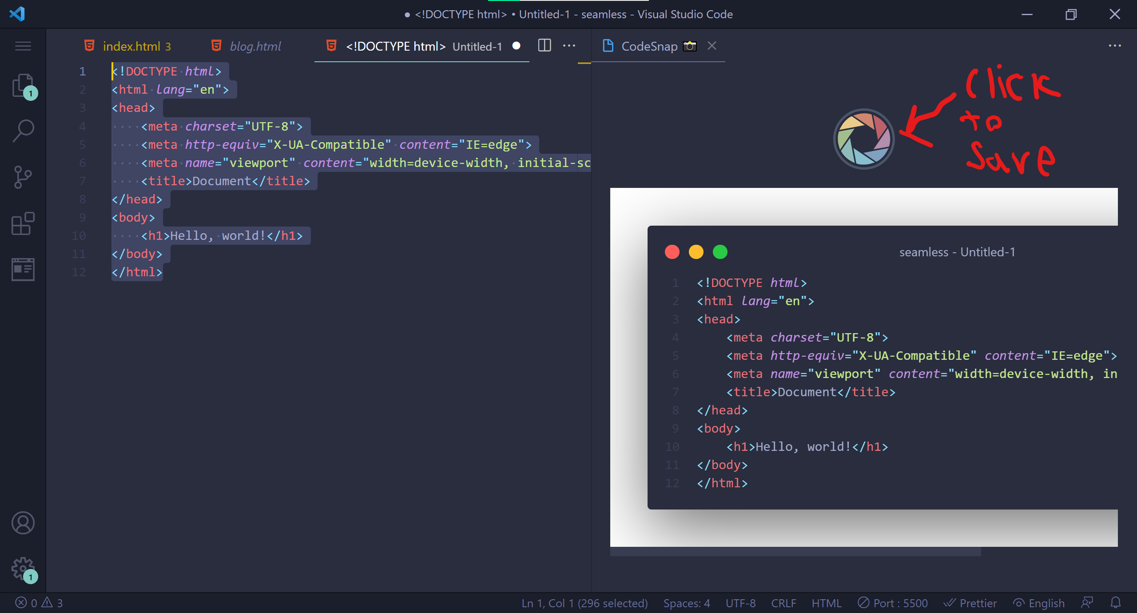
Task: Toggle the hamburger application menu
Action: coord(23,46)
